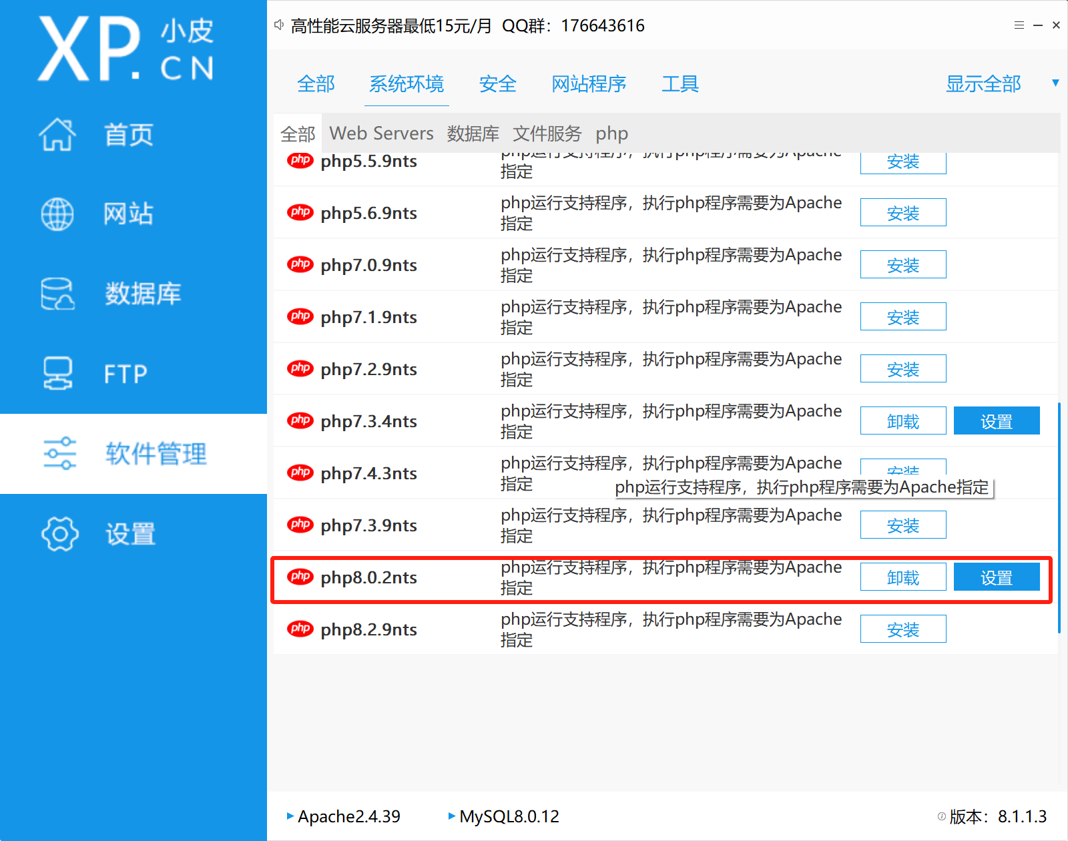Select the php sub-category
Screen dimensions: 1068x841
click(x=612, y=134)
